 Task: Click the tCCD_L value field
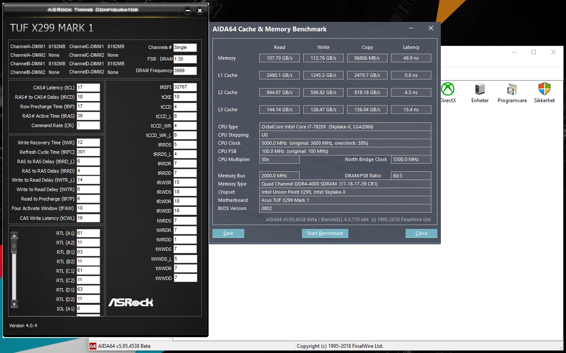(x=185, y=116)
